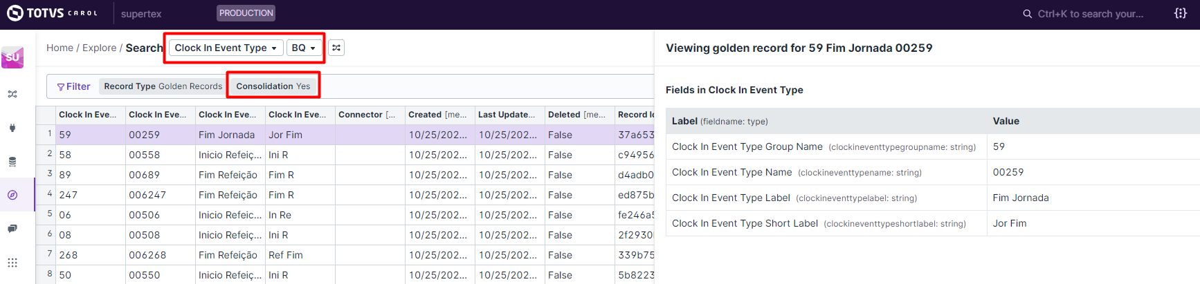Image resolution: width=1200 pixels, height=284 pixels.
Task: Click the Record Type Golden Records chip
Action: [x=163, y=86]
